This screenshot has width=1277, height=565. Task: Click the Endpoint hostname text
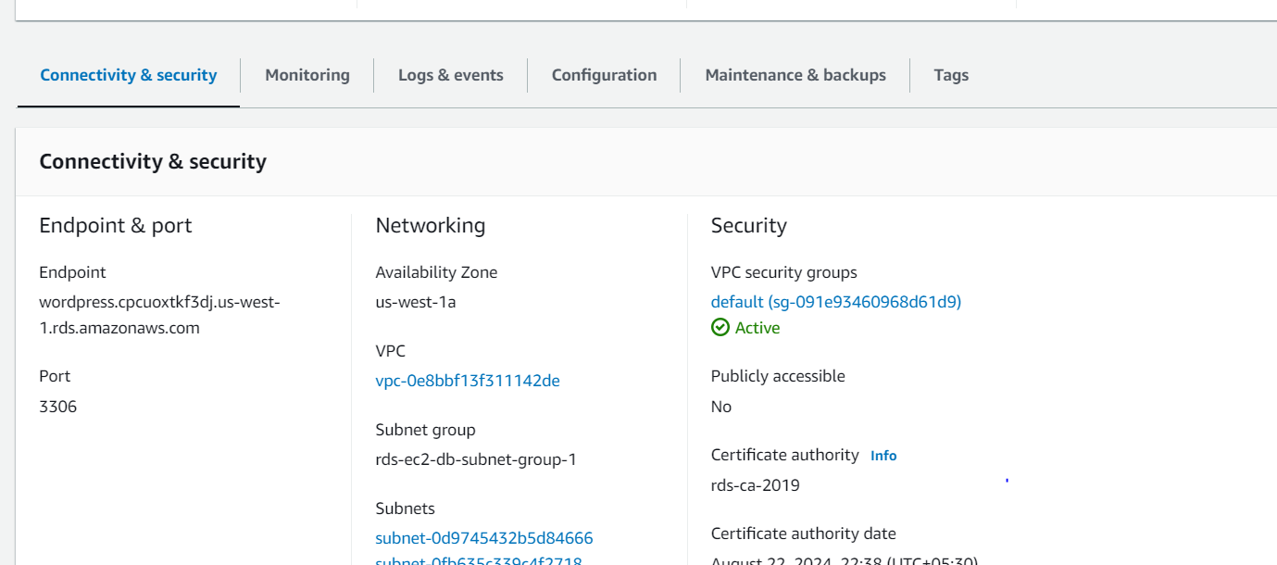[x=159, y=315]
